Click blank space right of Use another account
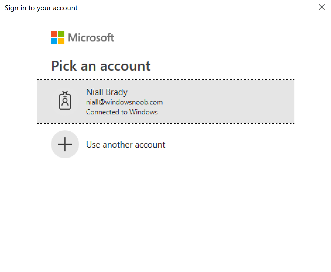Image resolution: width=331 pixels, height=272 pixels. click(x=230, y=144)
